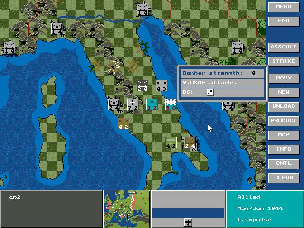Viewport: 304px width, 228px height.
Task: Click the D6 dice result
Action: coord(210,92)
